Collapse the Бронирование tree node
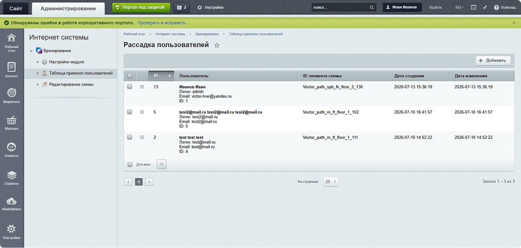 (31, 51)
